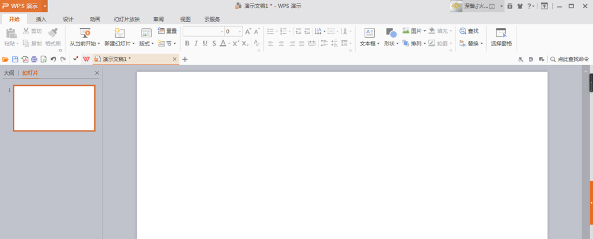Open the 版式 layout icon
This screenshot has height=239, width=593.
[146, 33]
